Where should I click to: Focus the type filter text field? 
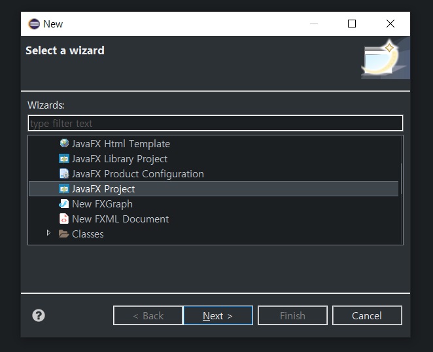pos(215,123)
